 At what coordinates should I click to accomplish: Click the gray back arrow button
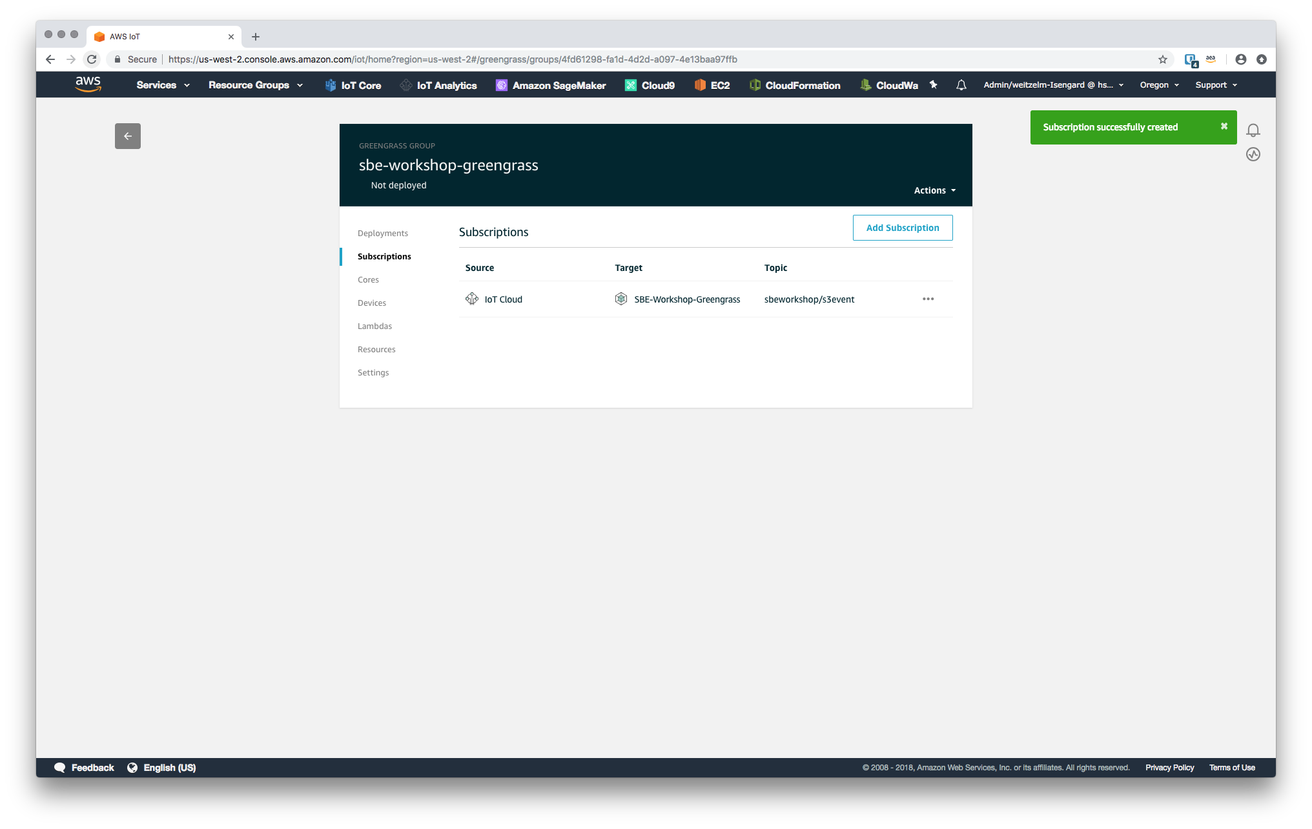click(x=128, y=136)
